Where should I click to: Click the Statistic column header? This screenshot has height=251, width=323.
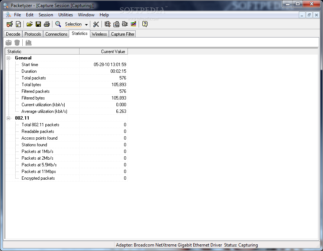click(42, 52)
